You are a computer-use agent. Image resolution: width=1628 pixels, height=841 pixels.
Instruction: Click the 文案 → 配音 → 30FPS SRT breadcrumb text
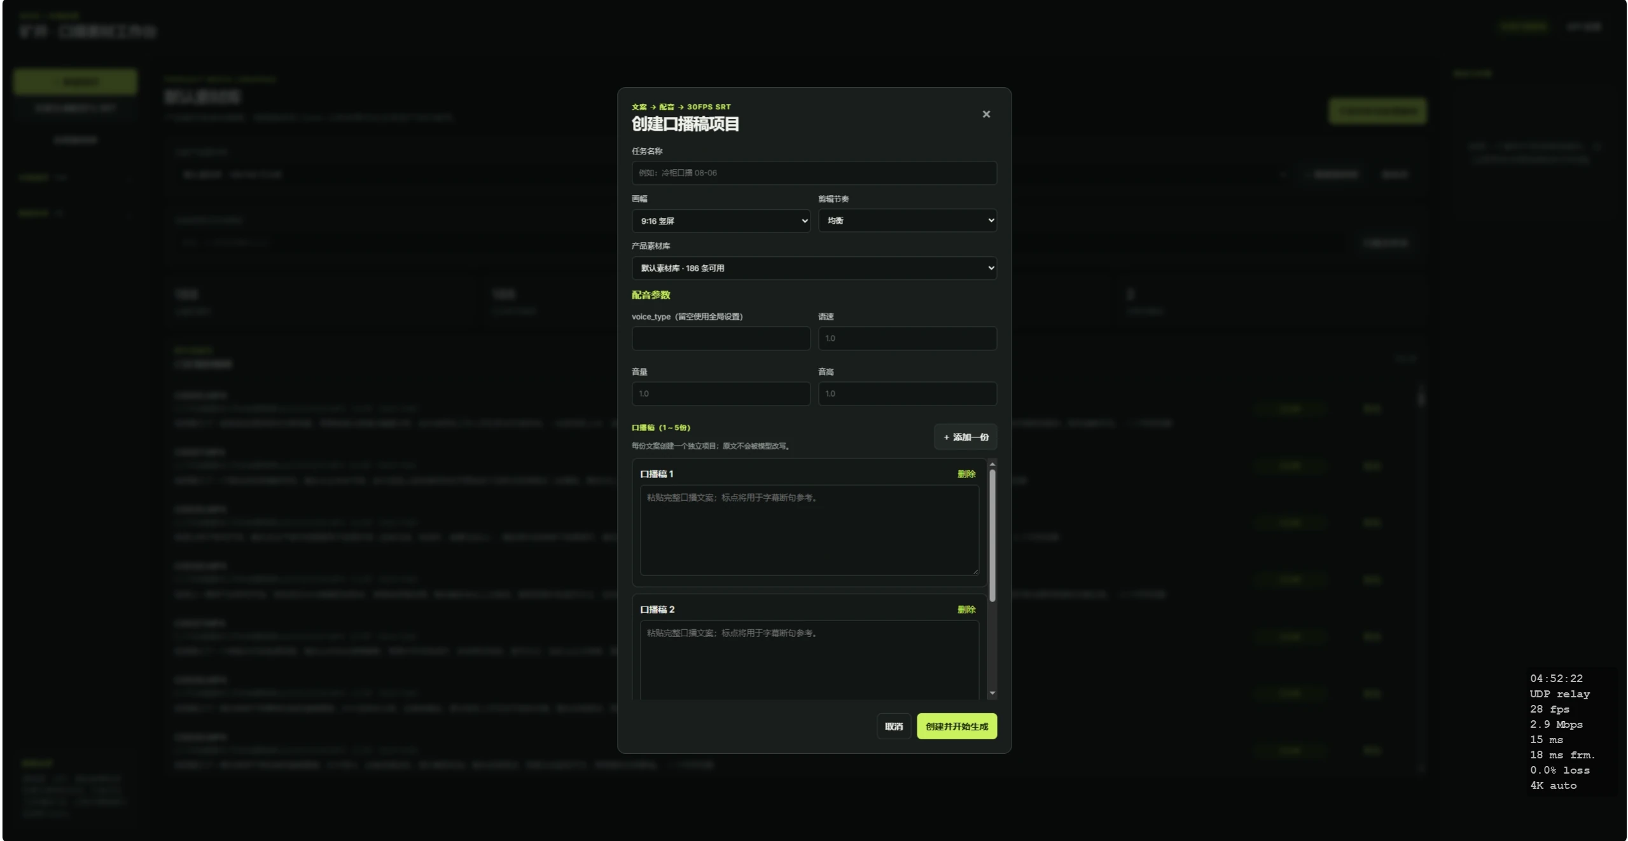(x=681, y=107)
